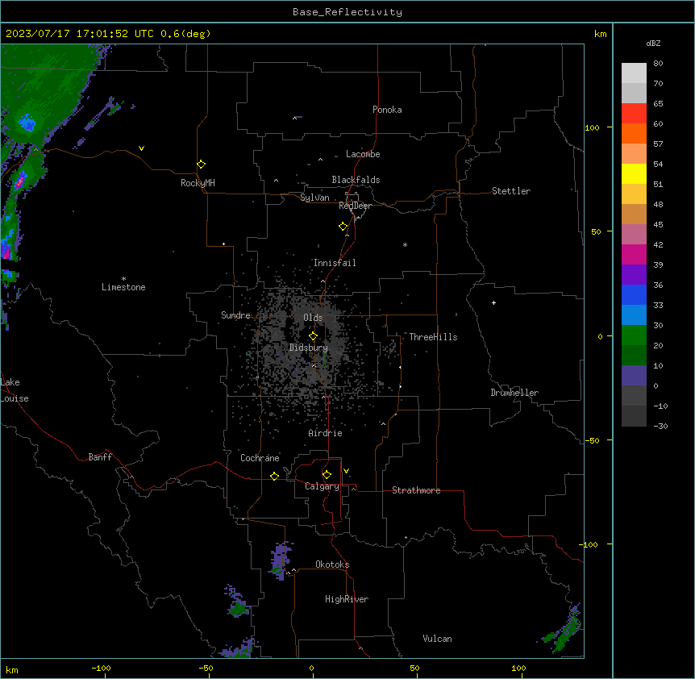This screenshot has width=695, height=679.
Task: Click the Didsbury town label
Action: (x=309, y=348)
